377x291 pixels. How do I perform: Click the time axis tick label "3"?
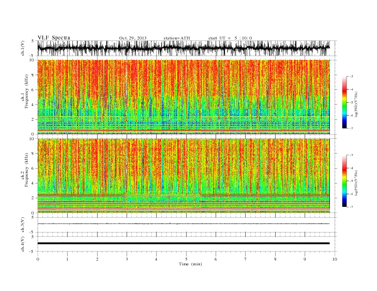click(127, 259)
